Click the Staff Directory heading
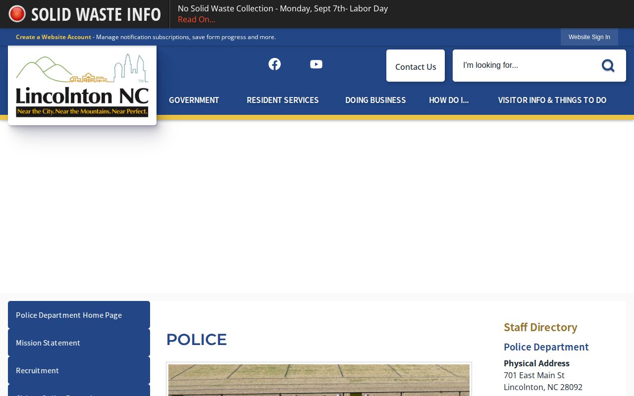Screen dimensions: 634x396 coord(540,327)
